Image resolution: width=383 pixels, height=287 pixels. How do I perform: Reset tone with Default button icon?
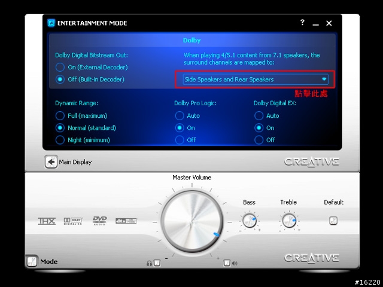(x=333, y=221)
